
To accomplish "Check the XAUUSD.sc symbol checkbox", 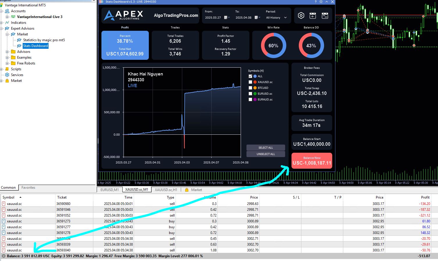I will pyautogui.click(x=250, y=82).
